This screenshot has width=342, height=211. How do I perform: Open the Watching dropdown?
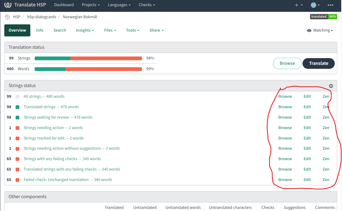point(320,31)
